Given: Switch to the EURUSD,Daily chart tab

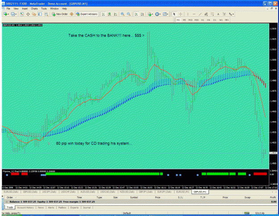Looking at the screenshot, I should [11, 192].
